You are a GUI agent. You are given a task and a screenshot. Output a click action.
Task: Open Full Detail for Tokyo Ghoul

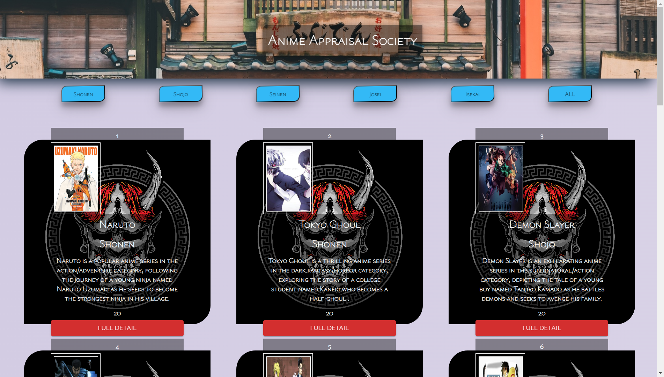[330, 328]
